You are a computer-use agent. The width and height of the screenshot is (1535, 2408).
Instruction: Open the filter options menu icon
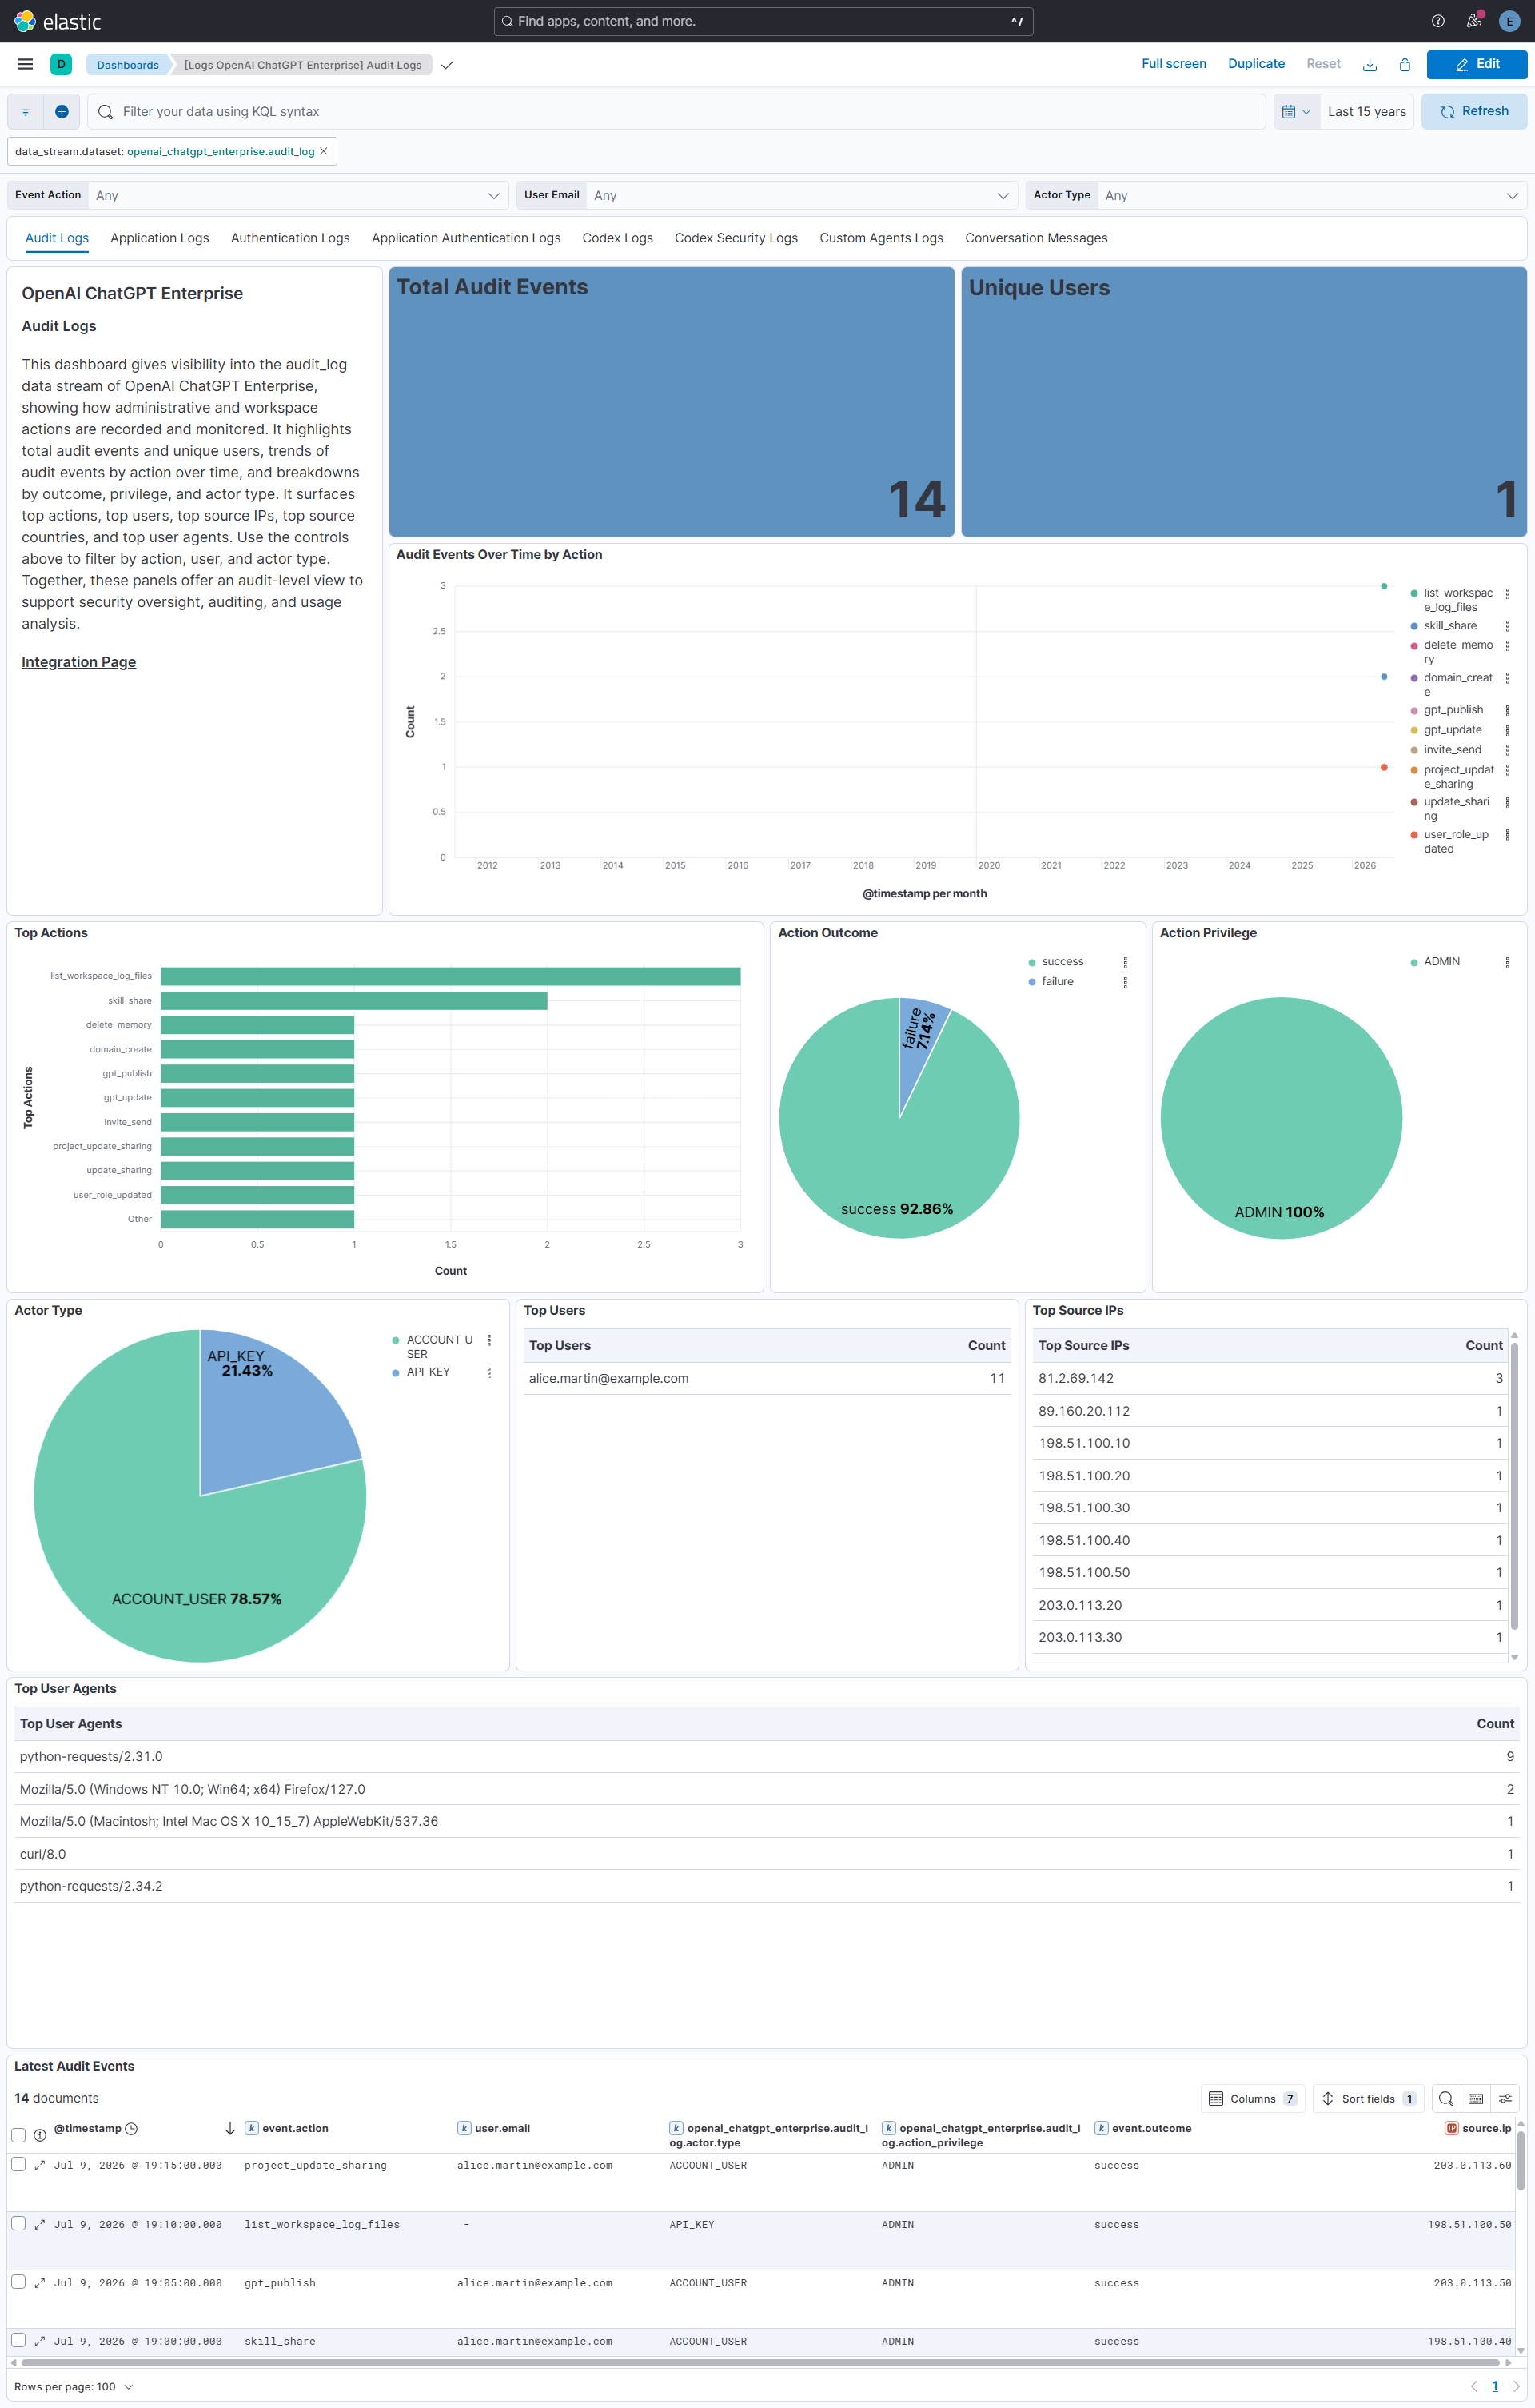pyautogui.click(x=26, y=112)
